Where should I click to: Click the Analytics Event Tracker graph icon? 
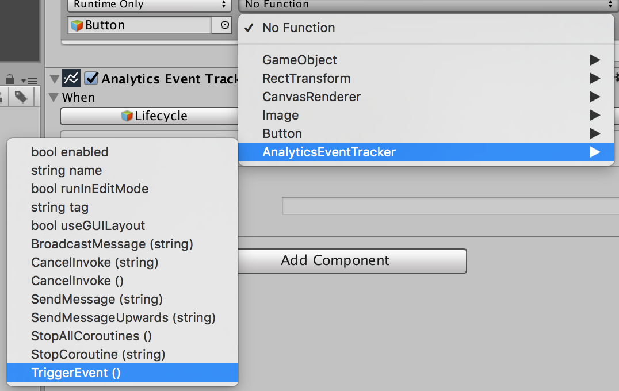point(71,79)
